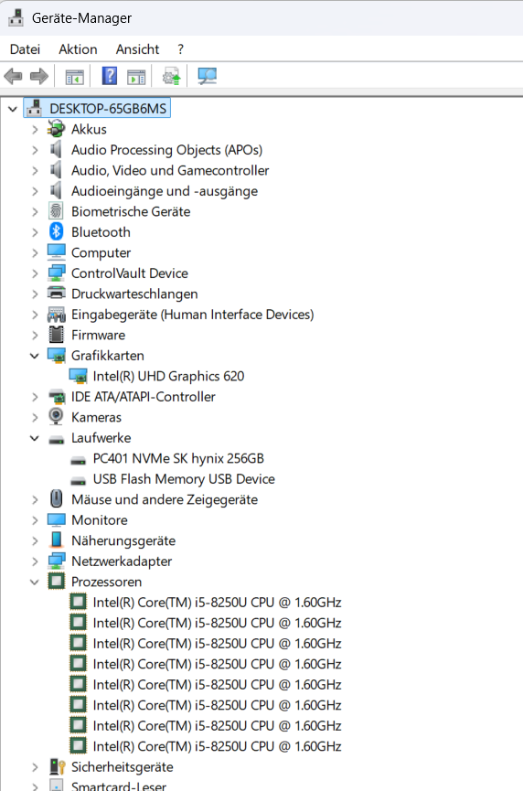This screenshot has height=791, width=523.
Task: Click the Back arrow toolbar icon
Action: 13,77
